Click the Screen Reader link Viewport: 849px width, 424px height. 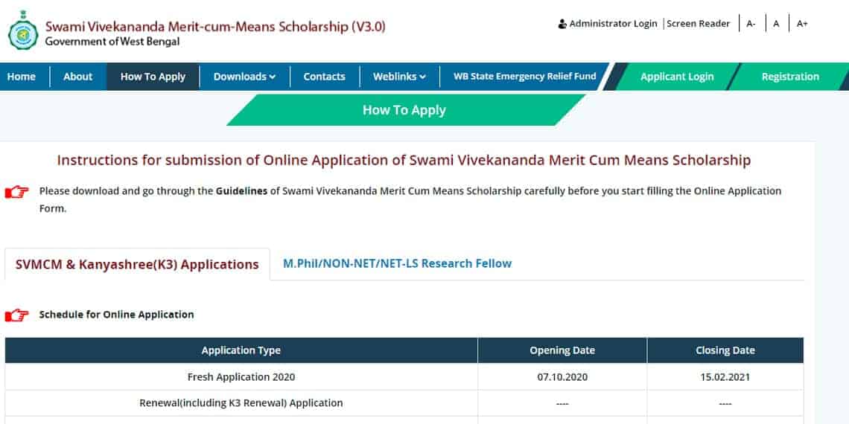[698, 24]
